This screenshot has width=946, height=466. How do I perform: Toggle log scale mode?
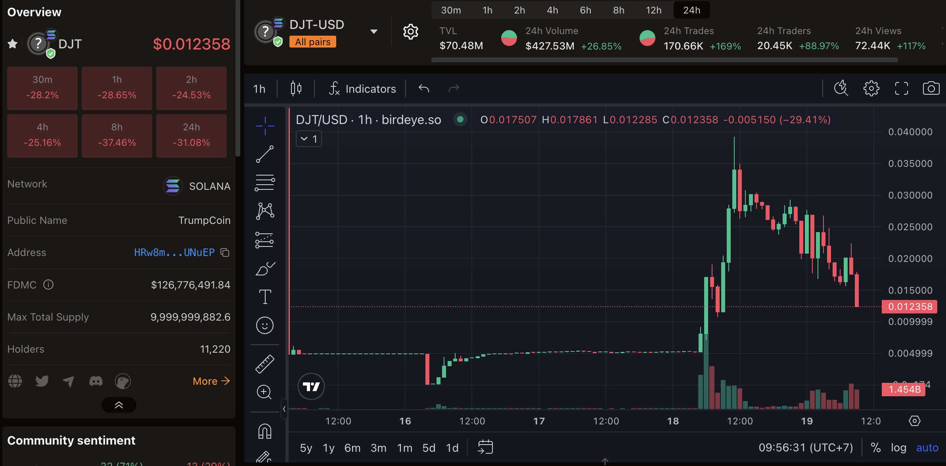(898, 448)
